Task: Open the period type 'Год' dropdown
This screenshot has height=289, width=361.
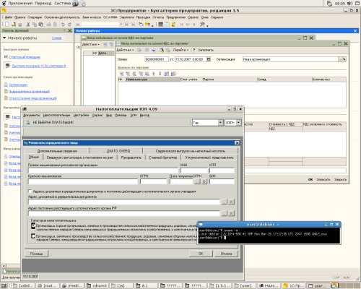Action: coord(220,123)
